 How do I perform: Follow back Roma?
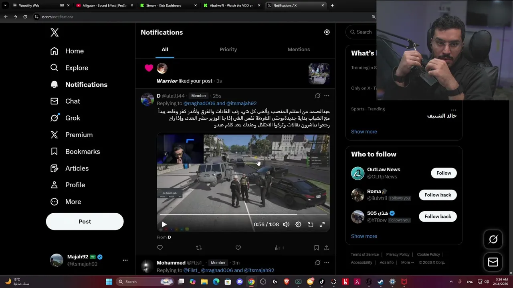[x=438, y=195]
